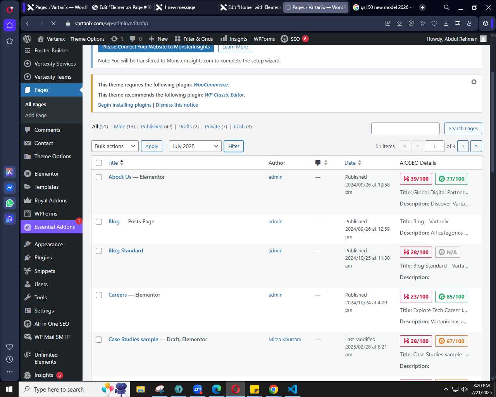Viewport: 496px width, 397px height.
Task: Switch to gs150 new model 2026 tab
Action: pyautogui.click(x=382, y=7)
